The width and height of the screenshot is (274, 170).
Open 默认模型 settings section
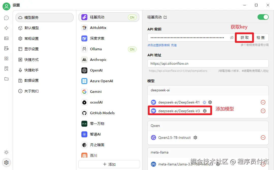click(x=45, y=28)
